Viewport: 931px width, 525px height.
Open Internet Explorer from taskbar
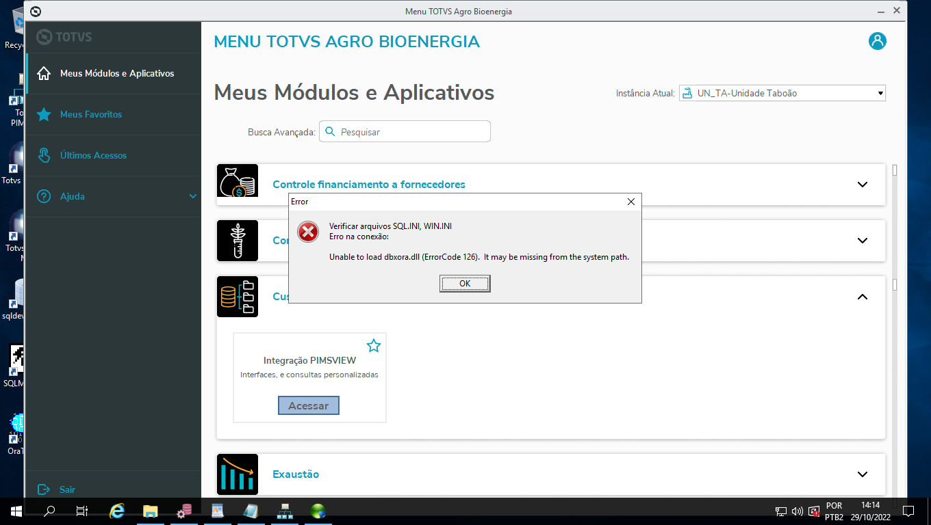[x=117, y=511]
